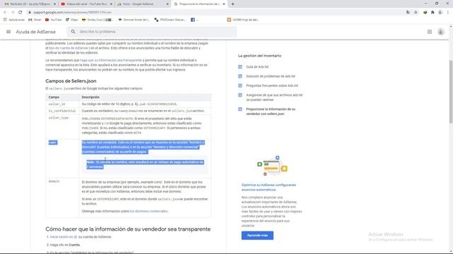Close the YouTube Studio tab
This screenshot has height=254, width=453.
coord(111,4)
